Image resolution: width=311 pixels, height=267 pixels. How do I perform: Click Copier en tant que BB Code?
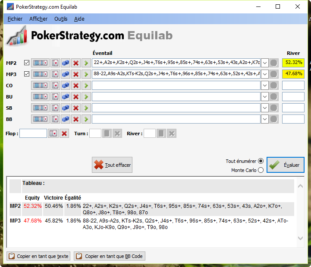point(110,256)
